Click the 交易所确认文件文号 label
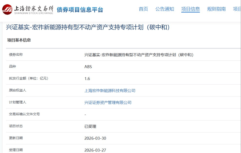This screenshot has width=241, height=153. coord(24,114)
